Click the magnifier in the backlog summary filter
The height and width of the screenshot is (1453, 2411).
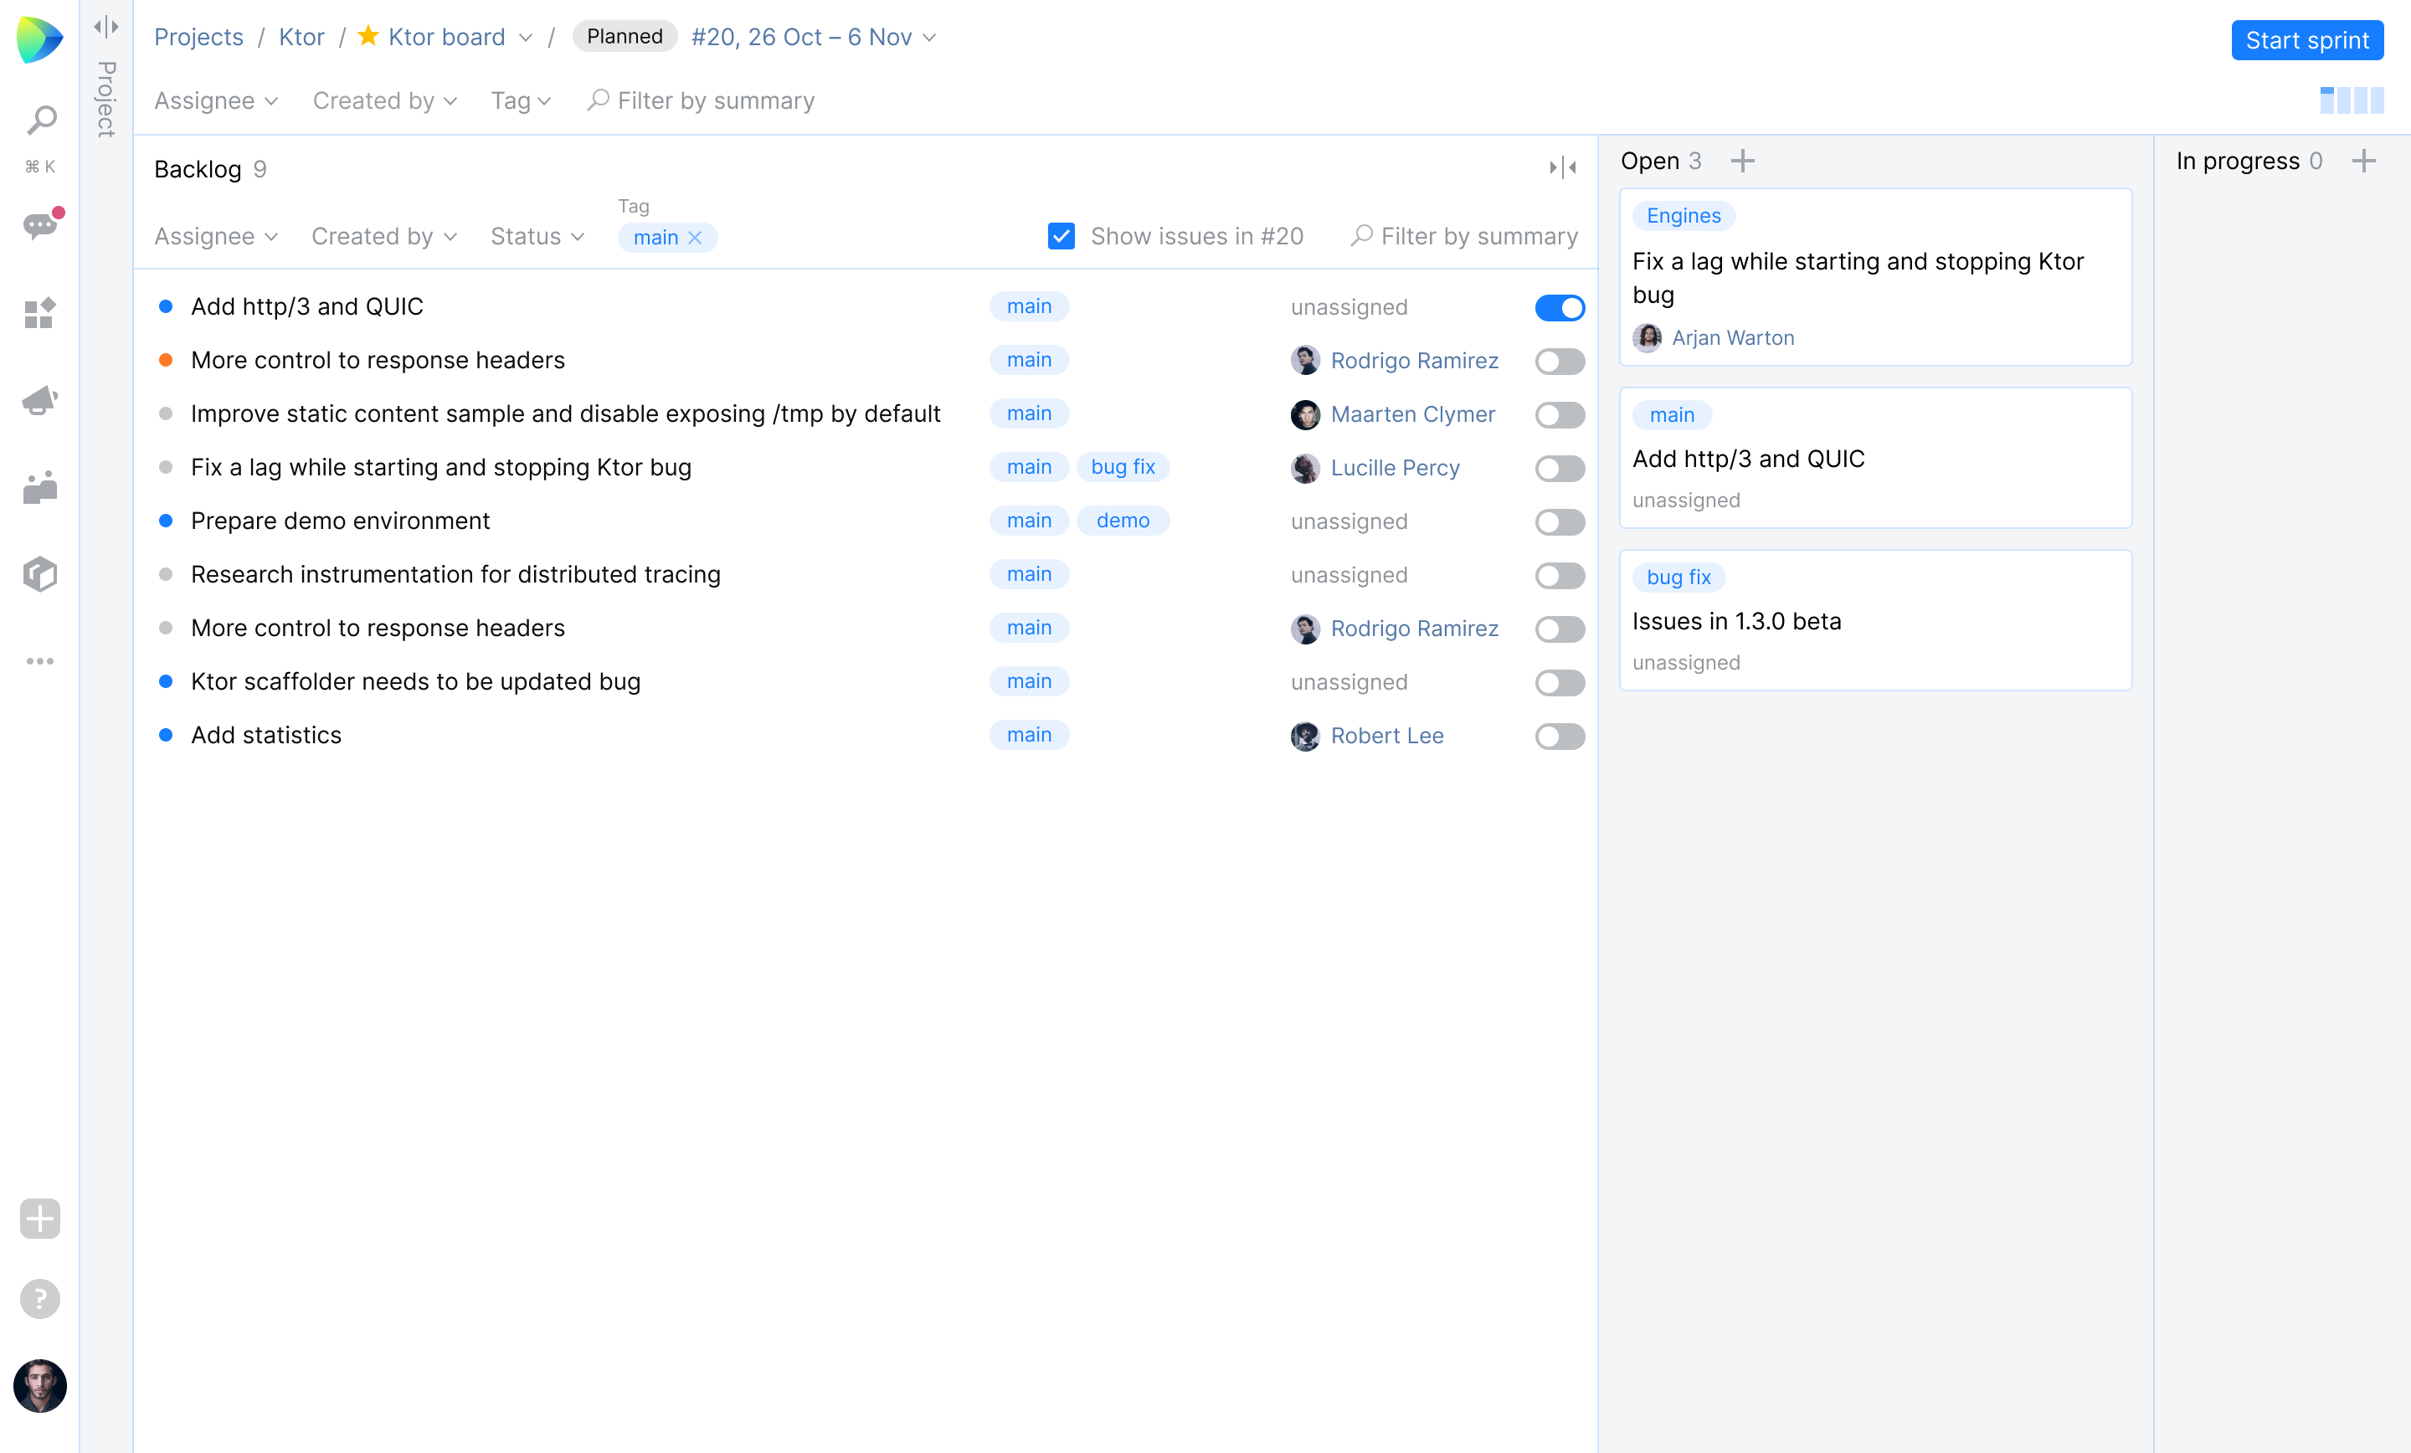(x=1361, y=236)
